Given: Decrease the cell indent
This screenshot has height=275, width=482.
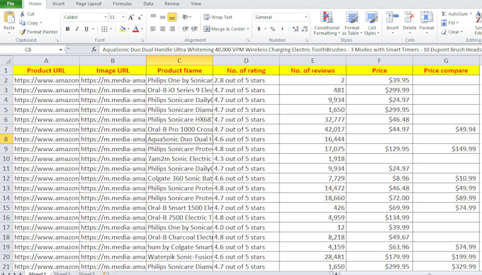Looking at the screenshot, I should 186,29.
